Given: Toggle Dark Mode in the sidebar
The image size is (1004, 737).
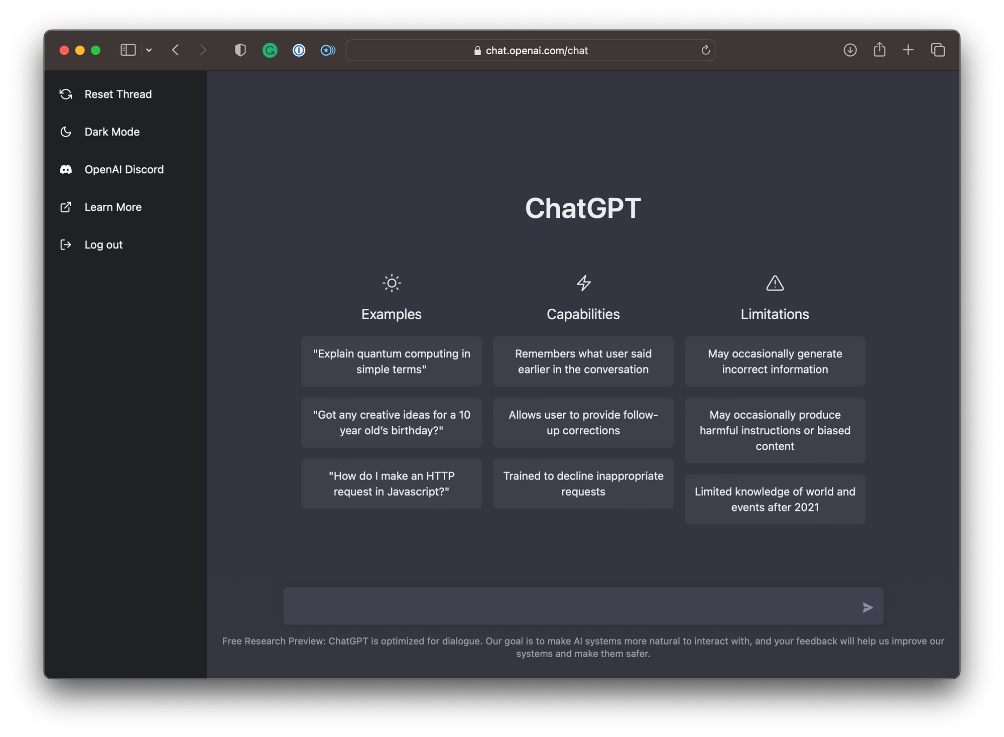Looking at the screenshot, I should 67,132.
